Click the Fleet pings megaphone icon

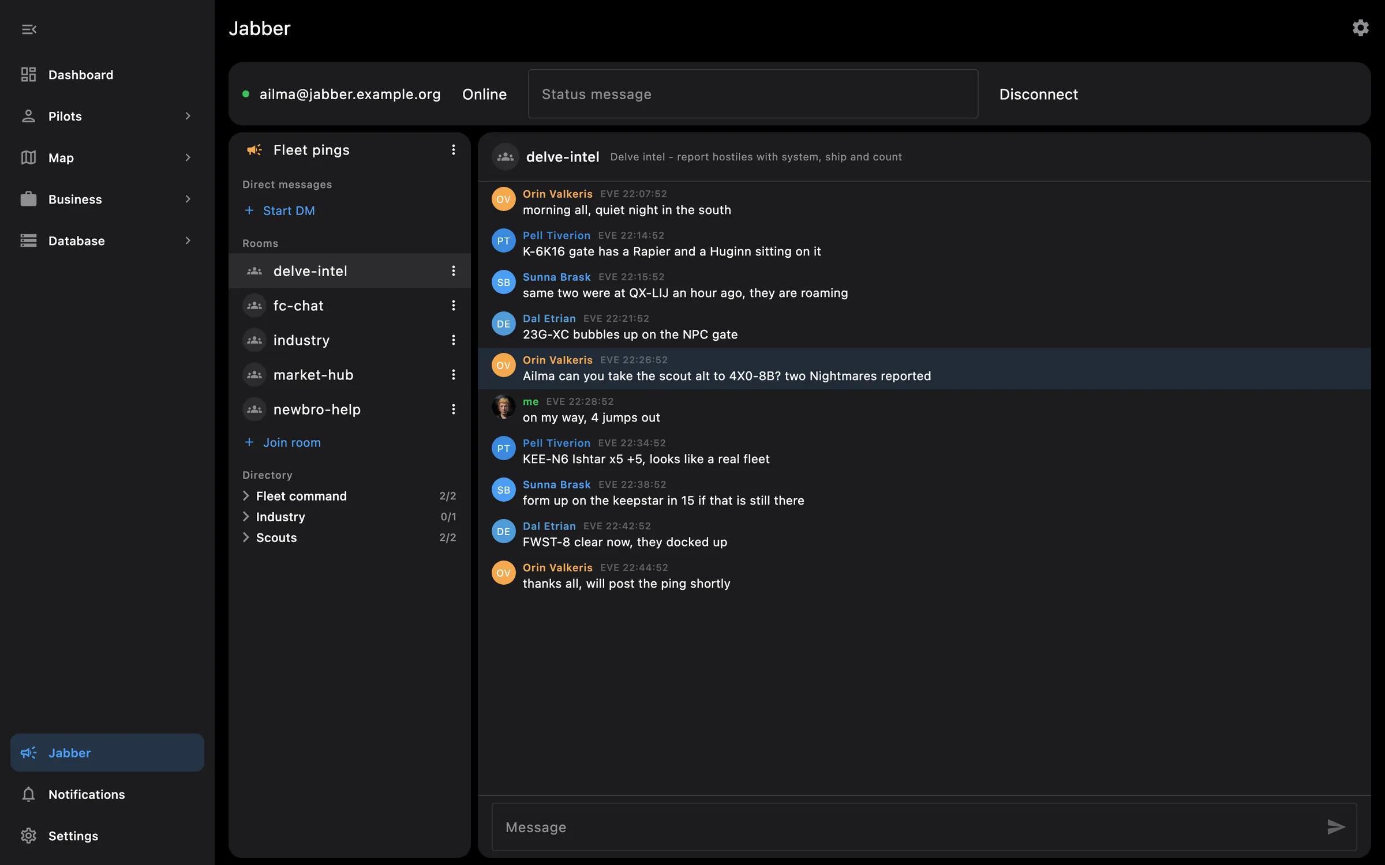pos(254,150)
